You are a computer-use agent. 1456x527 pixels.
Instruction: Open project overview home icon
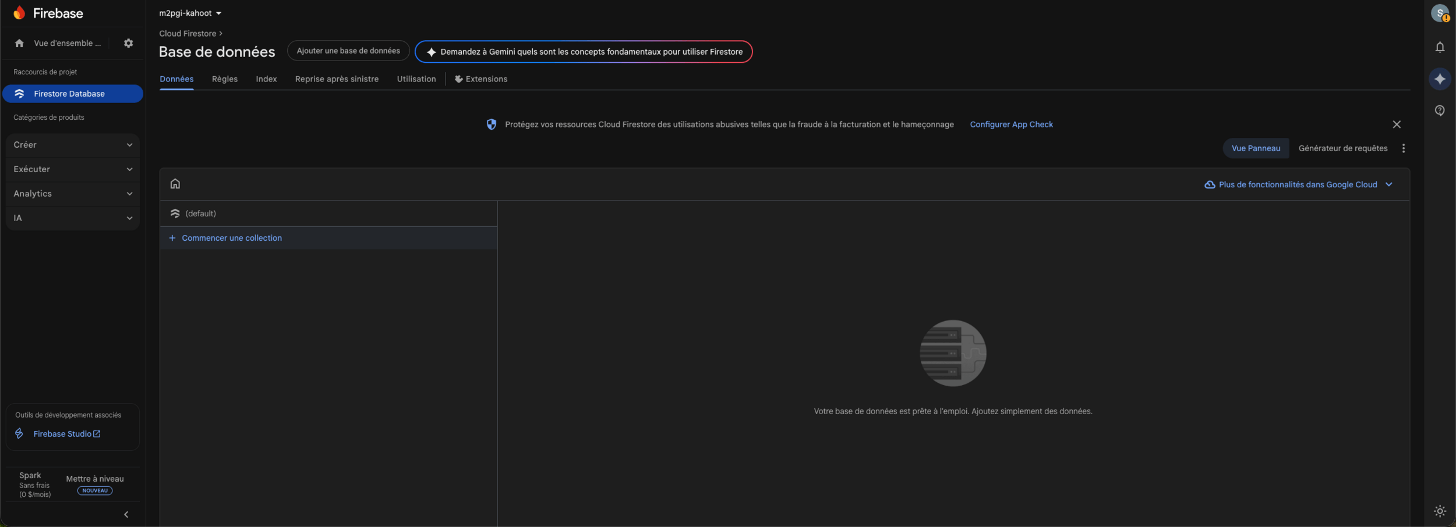click(19, 43)
